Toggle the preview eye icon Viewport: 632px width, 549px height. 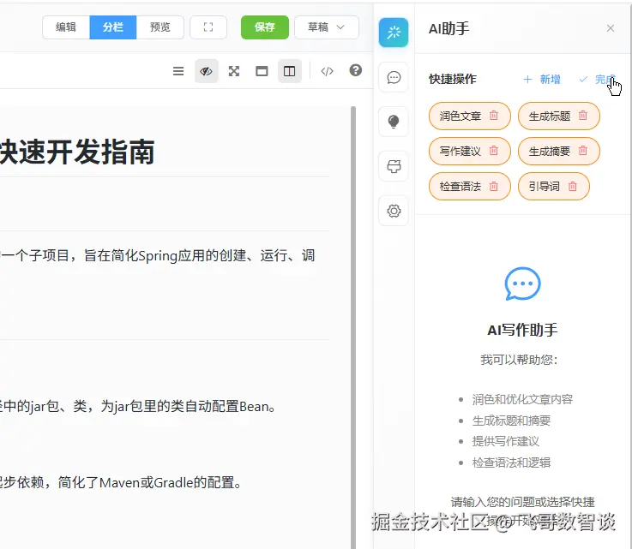[207, 71]
